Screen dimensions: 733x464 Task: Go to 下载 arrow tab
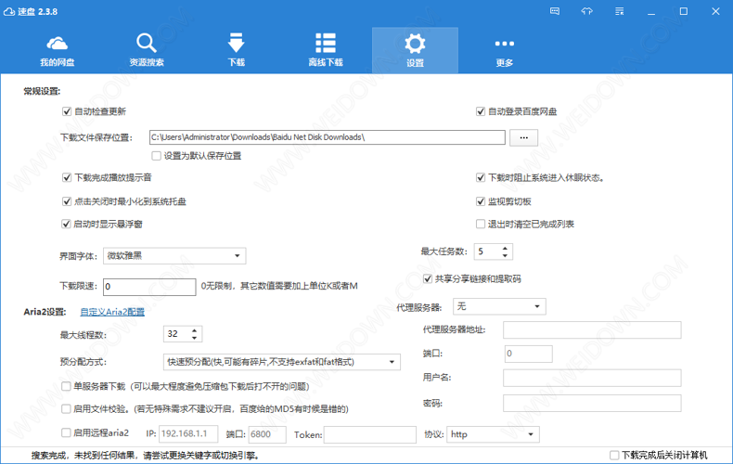click(236, 50)
